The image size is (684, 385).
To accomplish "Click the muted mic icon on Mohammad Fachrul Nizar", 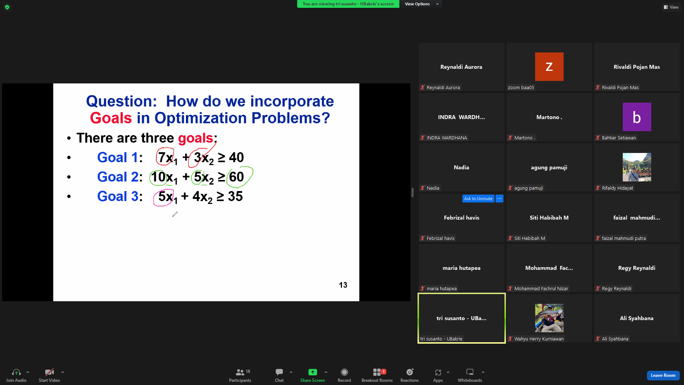I will coord(510,288).
